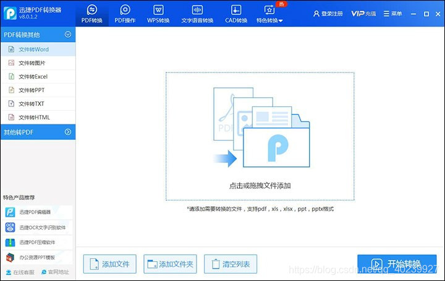Switch to the PDF操作 tab
Image resolution: width=445 pixels, height=281 pixels.
tap(125, 14)
